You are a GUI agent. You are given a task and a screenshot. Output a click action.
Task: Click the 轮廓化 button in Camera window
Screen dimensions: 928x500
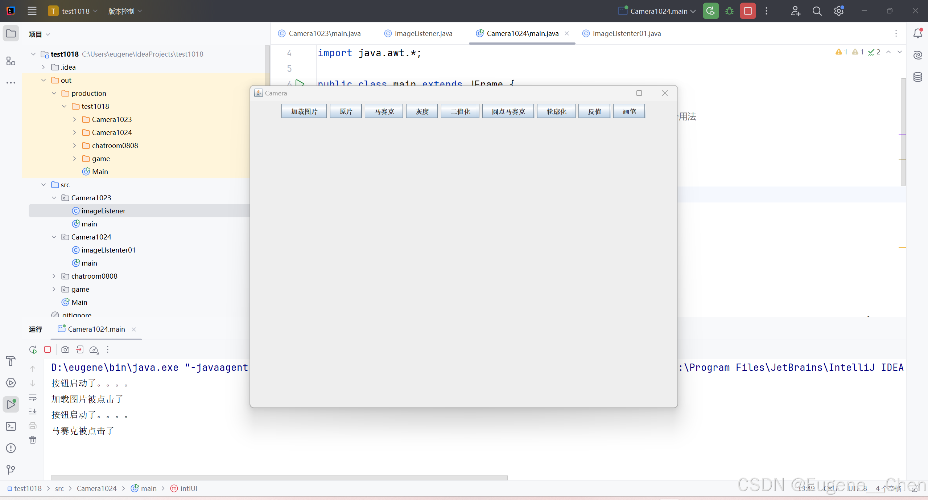click(x=556, y=111)
